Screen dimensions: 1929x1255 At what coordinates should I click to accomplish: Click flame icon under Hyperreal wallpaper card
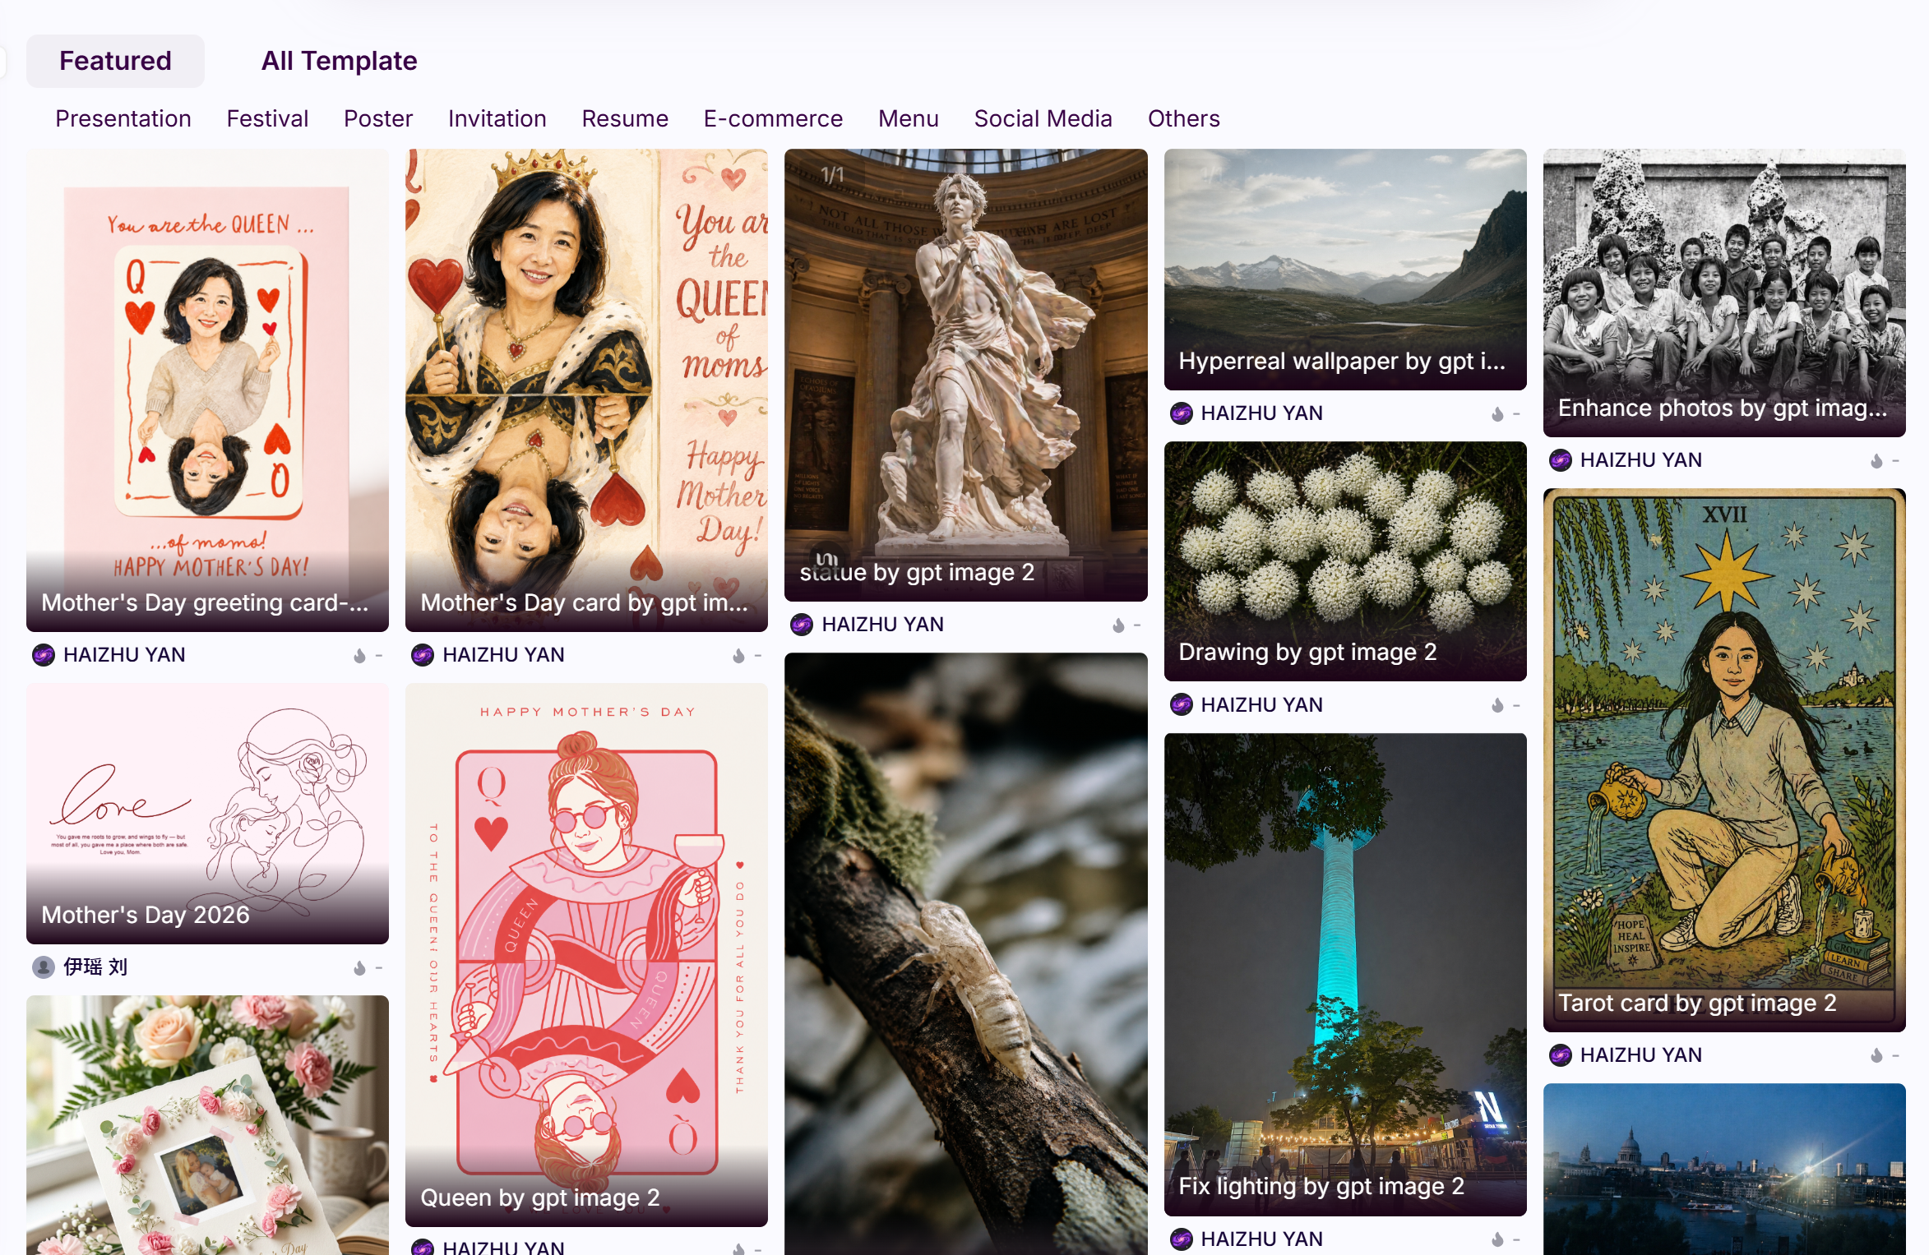pos(1497,414)
